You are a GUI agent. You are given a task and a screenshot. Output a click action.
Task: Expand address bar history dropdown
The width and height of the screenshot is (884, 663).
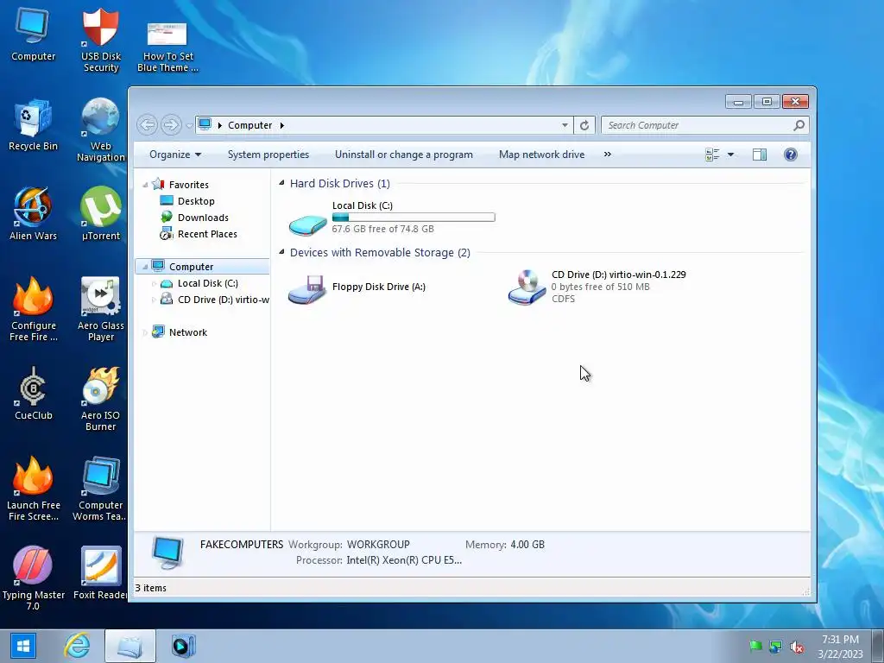coord(565,125)
